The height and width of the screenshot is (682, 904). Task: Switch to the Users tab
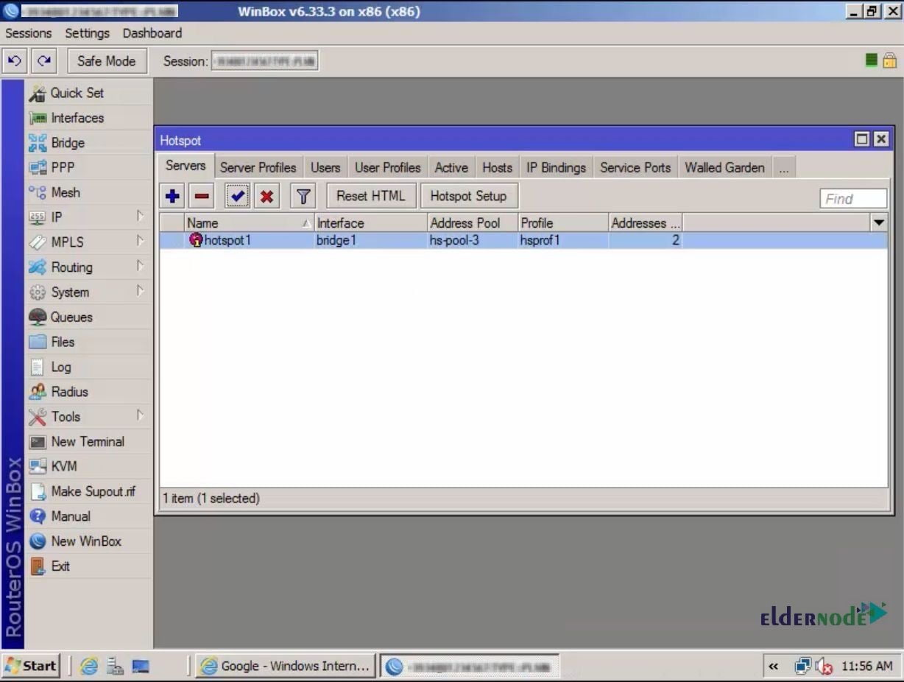[325, 167]
